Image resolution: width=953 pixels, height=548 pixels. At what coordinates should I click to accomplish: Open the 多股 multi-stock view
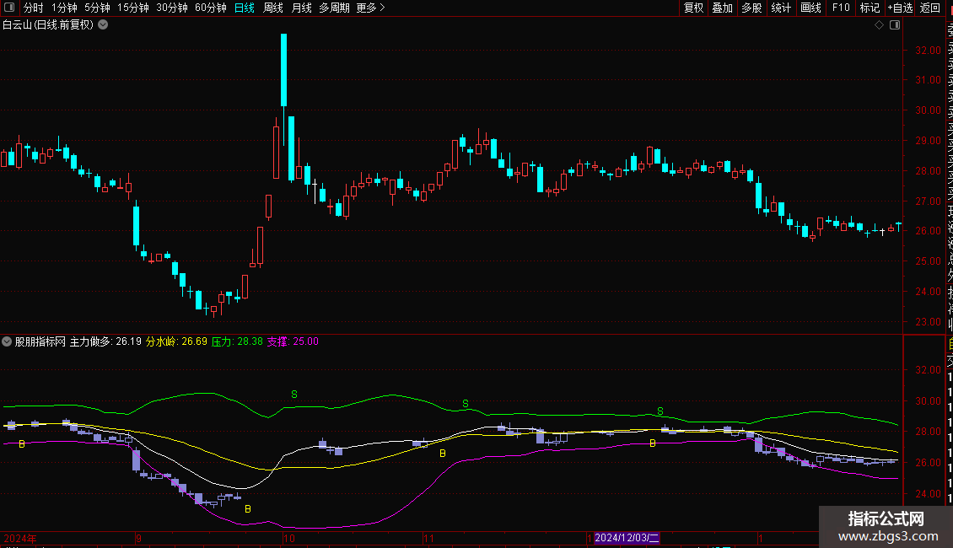pos(751,8)
